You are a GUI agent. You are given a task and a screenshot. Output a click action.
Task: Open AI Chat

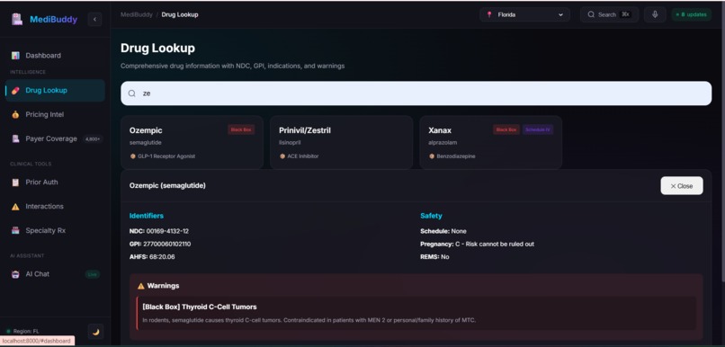pos(55,274)
